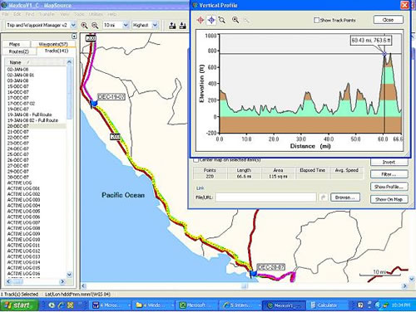The height and width of the screenshot is (312, 416).
Task: Switch to the Maps tab
Action: (14, 44)
